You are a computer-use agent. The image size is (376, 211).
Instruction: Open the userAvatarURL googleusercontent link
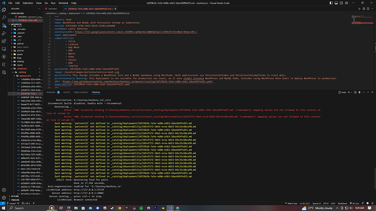[136, 32]
